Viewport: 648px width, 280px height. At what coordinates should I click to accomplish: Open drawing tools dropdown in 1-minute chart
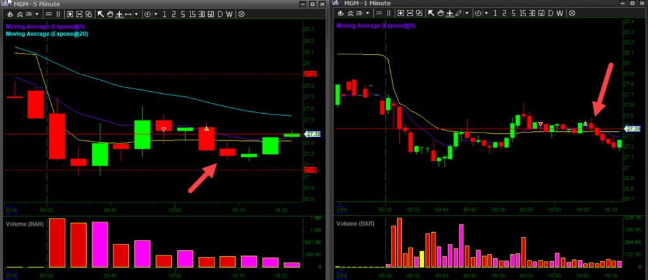(x=467, y=14)
